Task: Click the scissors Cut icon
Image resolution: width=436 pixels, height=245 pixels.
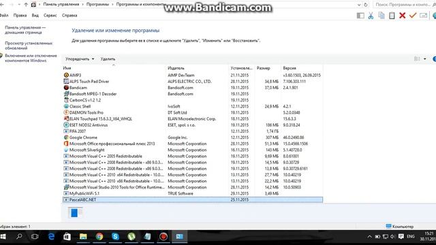Action: [371, 16]
